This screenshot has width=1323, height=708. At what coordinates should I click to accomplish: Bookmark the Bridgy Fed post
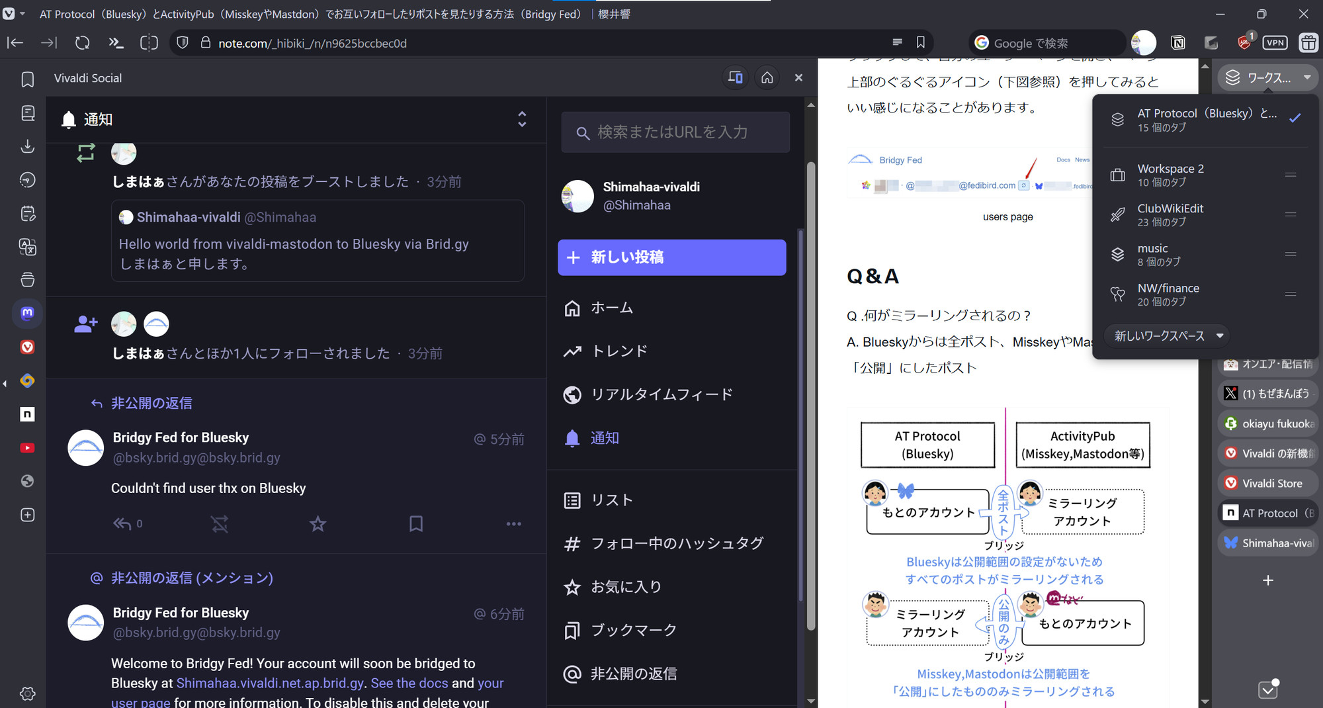tap(415, 524)
